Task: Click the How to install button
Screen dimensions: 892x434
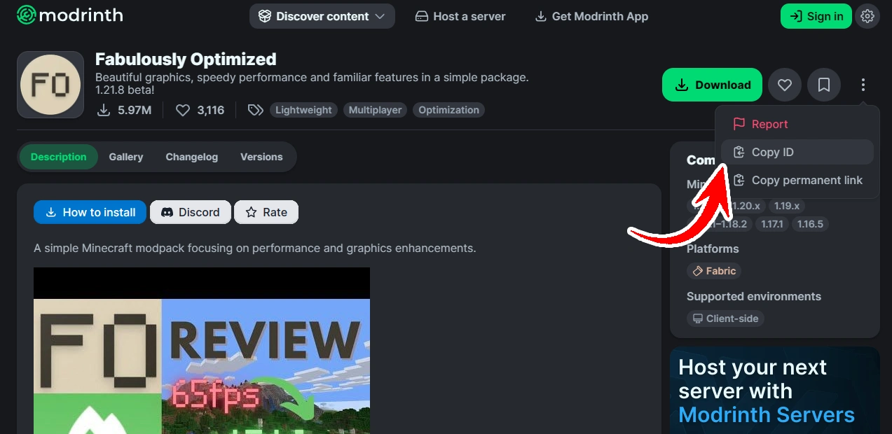Action: tap(90, 212)
